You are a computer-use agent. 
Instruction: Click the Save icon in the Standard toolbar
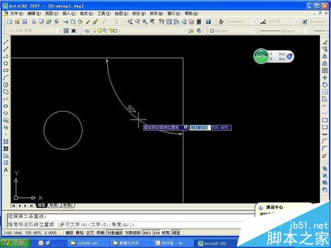pos(24,22)
